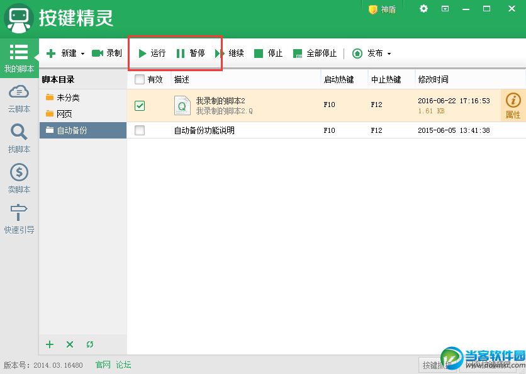Click the 停止 (Stop) square icon
The image size is (526, 374).
(x=259, y=54)
